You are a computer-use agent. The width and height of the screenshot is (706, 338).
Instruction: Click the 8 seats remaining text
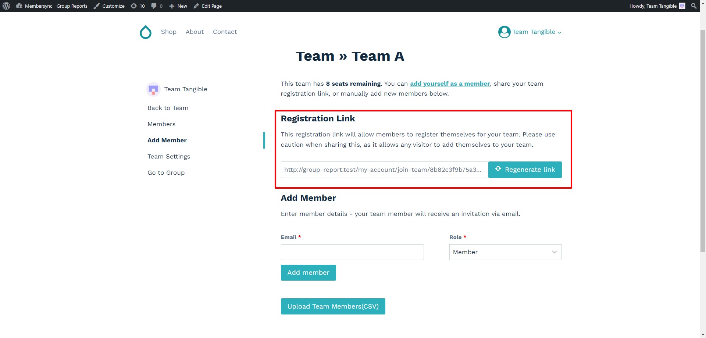[353, 83]
